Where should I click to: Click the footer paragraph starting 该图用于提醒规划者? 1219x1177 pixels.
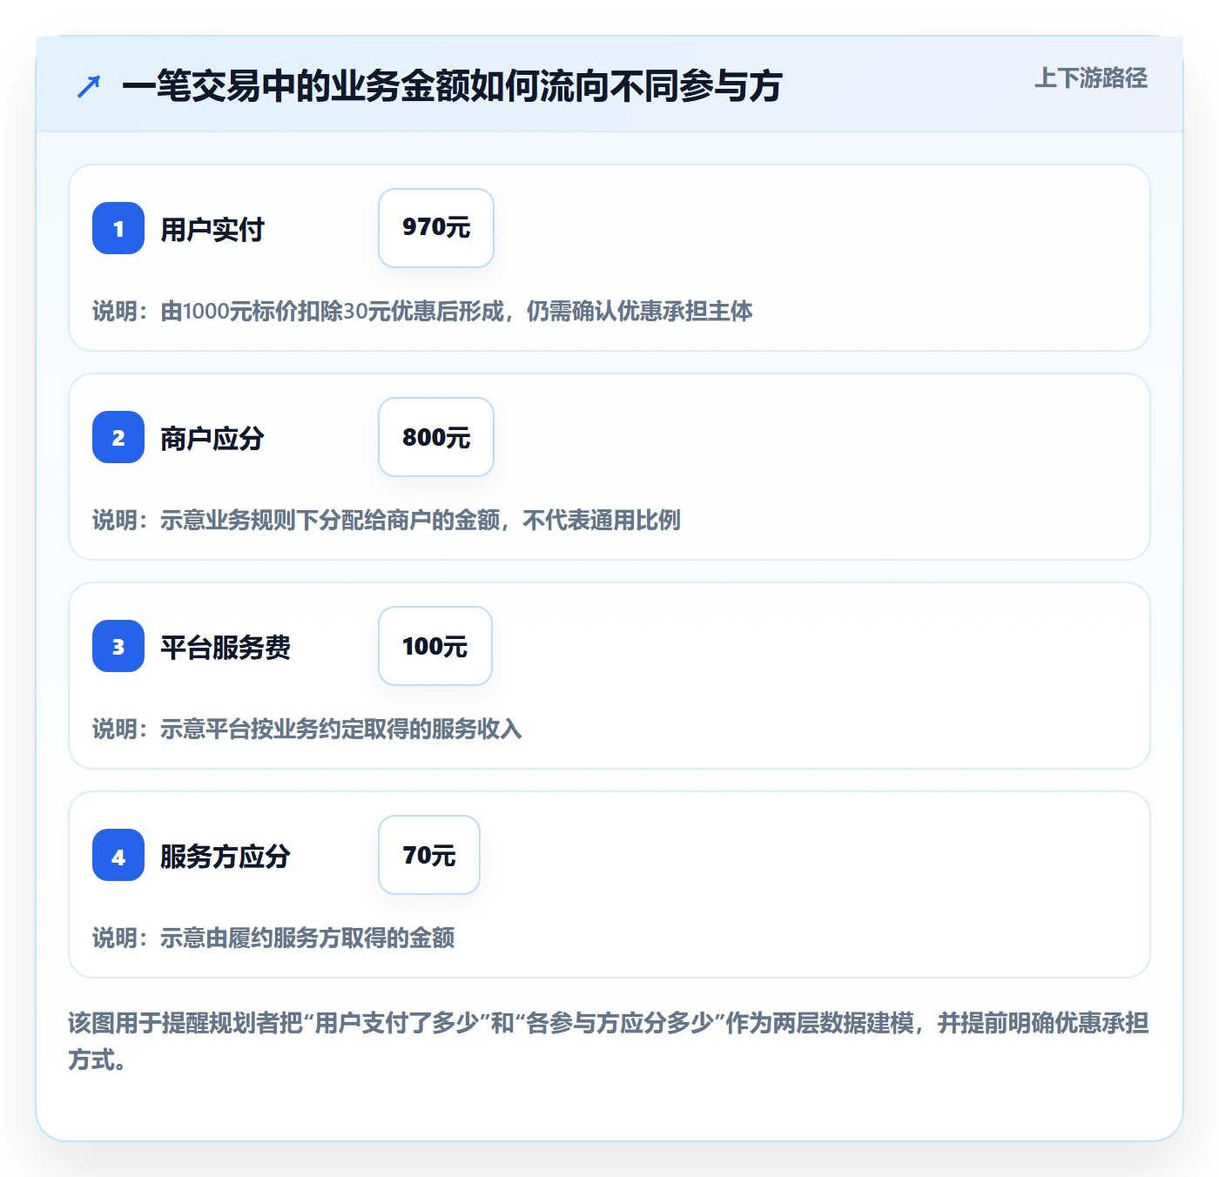(x=609, y=1041)
